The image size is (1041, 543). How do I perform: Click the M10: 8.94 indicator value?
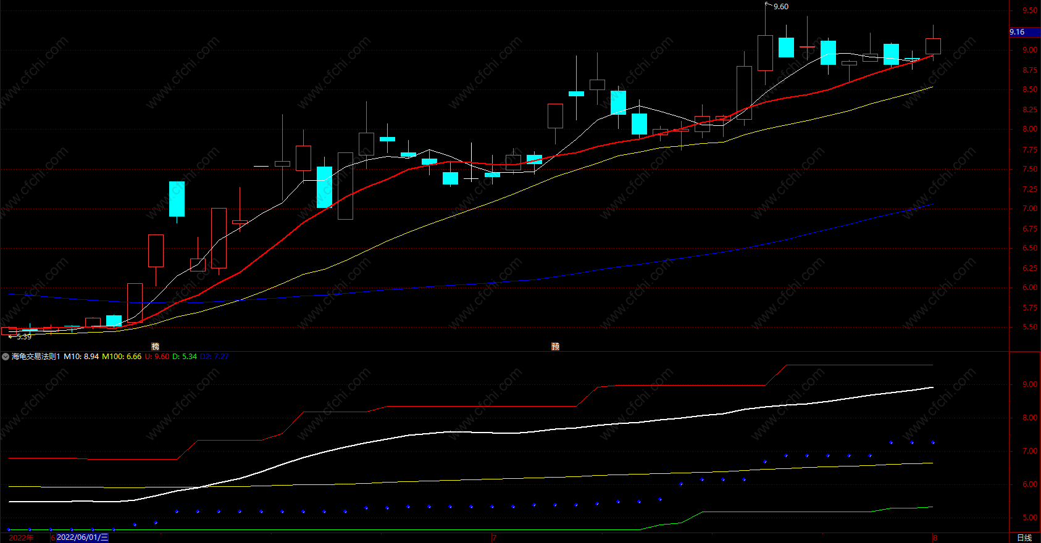point(82,357)
